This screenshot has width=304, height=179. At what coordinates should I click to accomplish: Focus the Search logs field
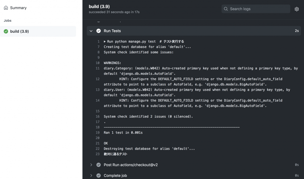pyautogui.click(x=256, y=9)
